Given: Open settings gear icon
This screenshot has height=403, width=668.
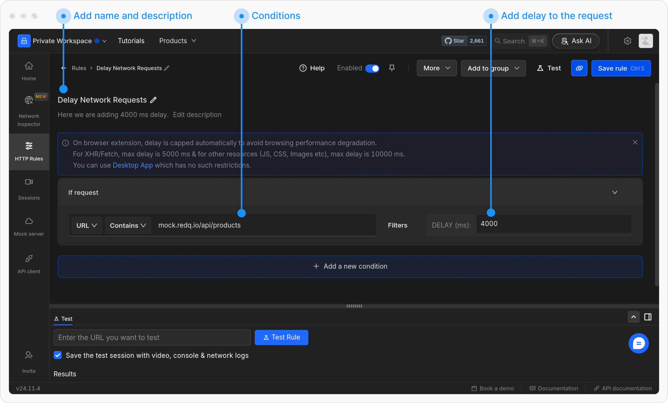Looking at the screenshot, I should (627, 41).
